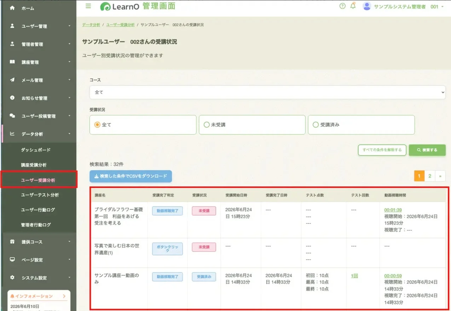Click the user management person icon
451x311 pixels.
(x=12, y=26)
